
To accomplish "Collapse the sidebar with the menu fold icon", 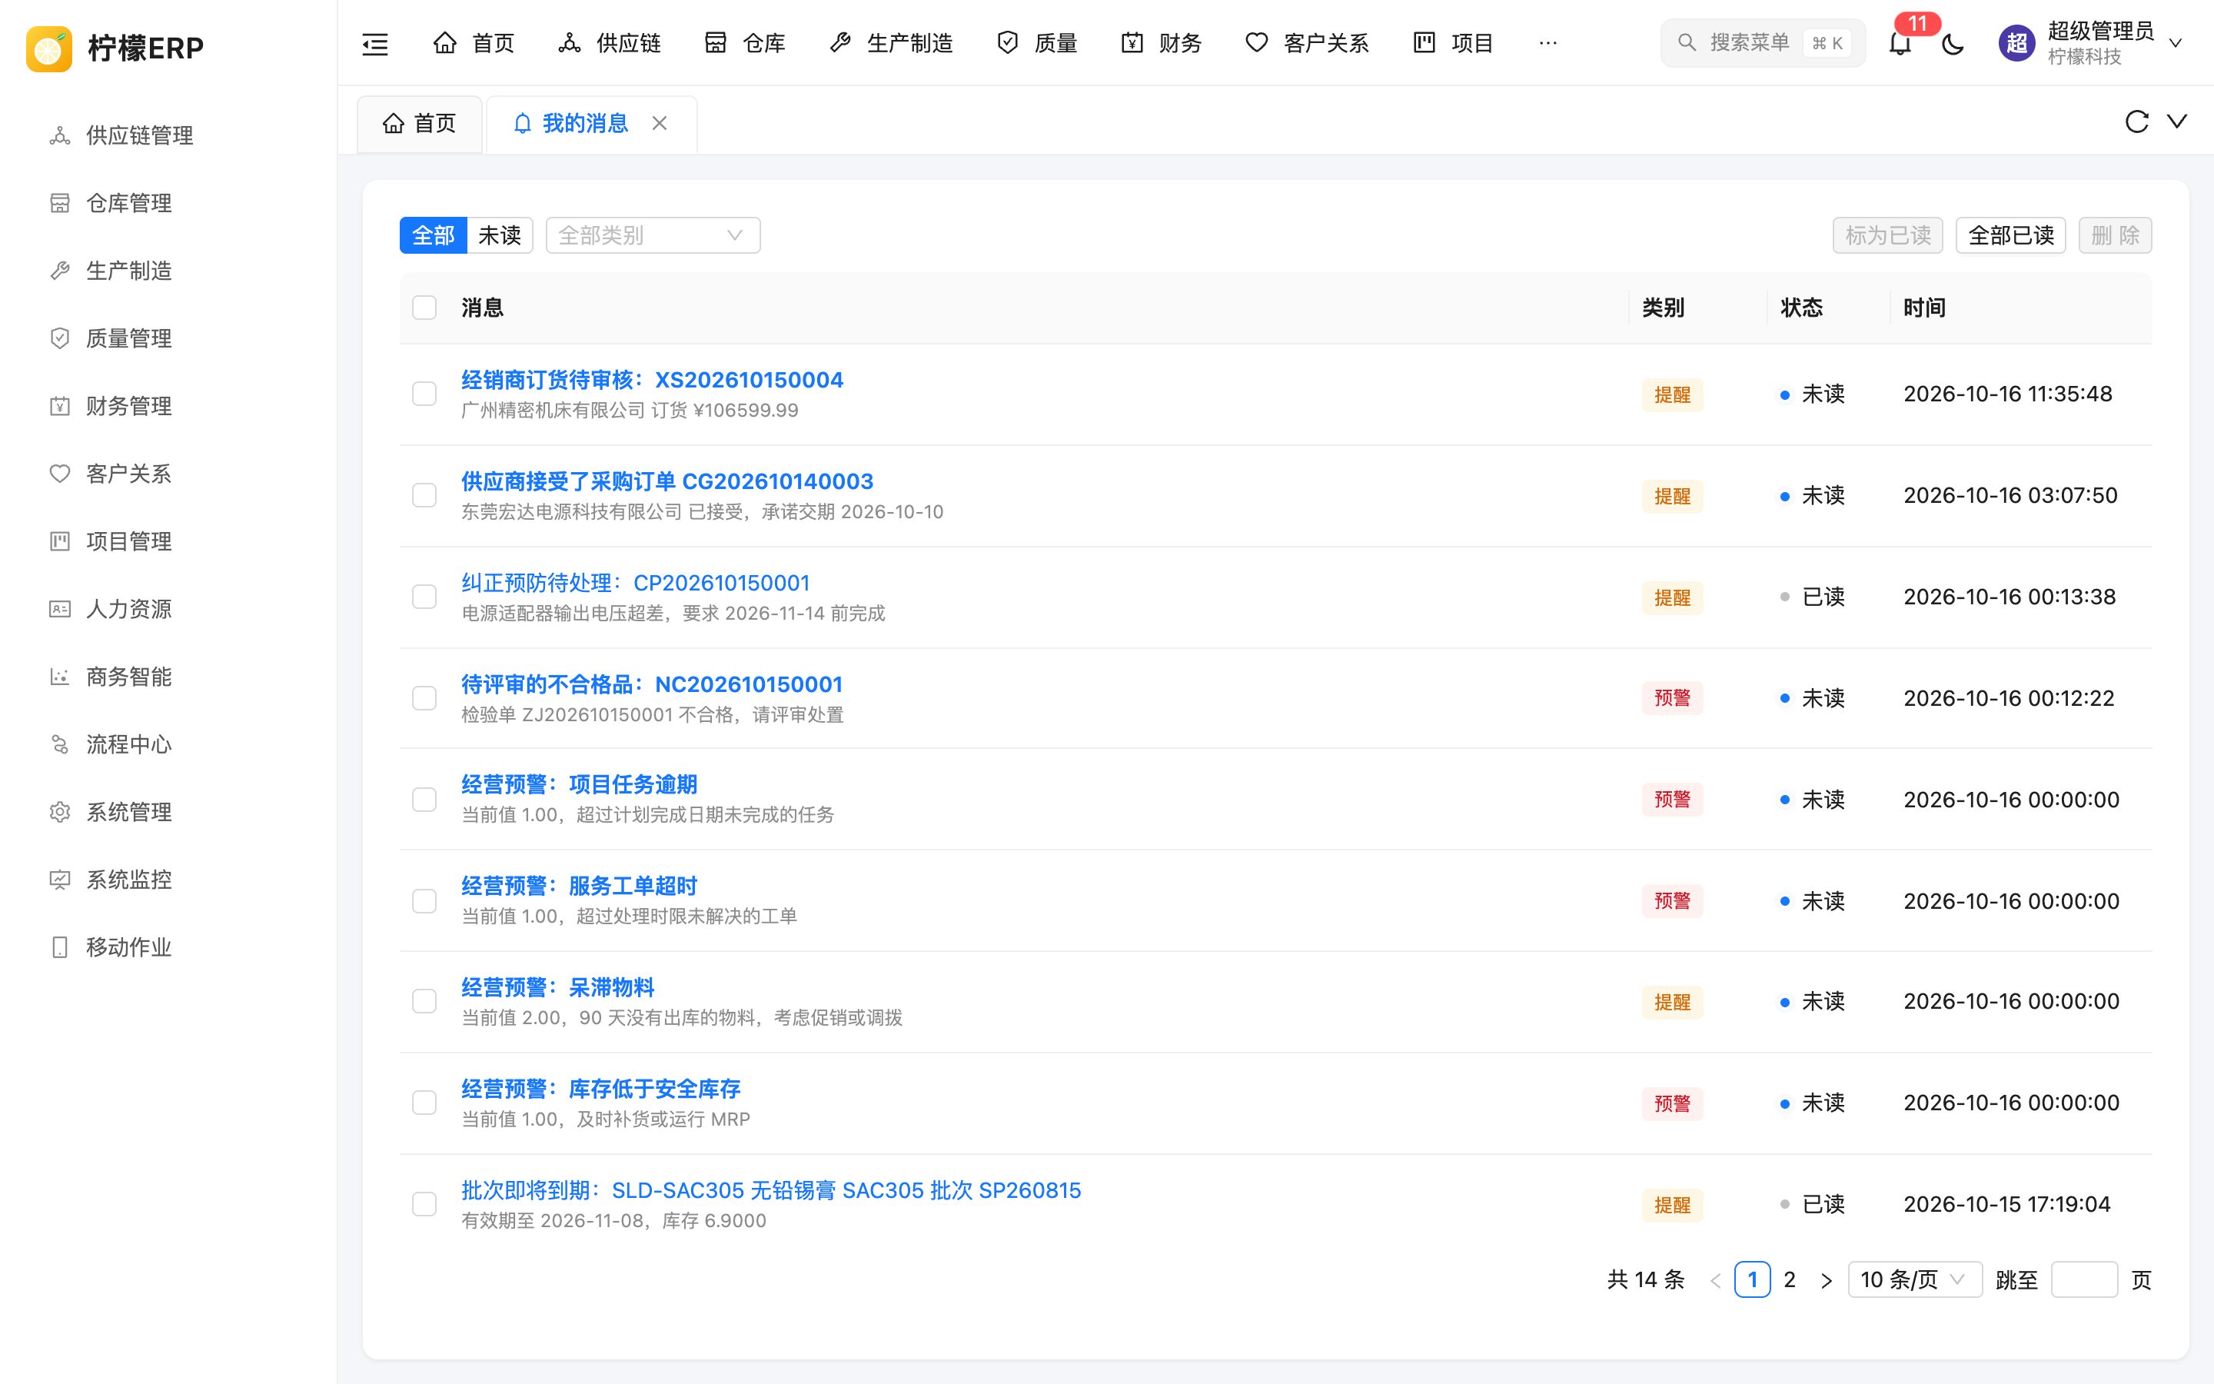I will (375, 43).
